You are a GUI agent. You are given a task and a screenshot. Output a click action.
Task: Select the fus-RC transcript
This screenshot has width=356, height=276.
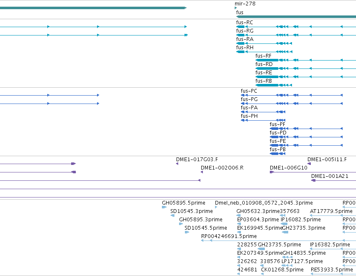(x=296, y=27)
